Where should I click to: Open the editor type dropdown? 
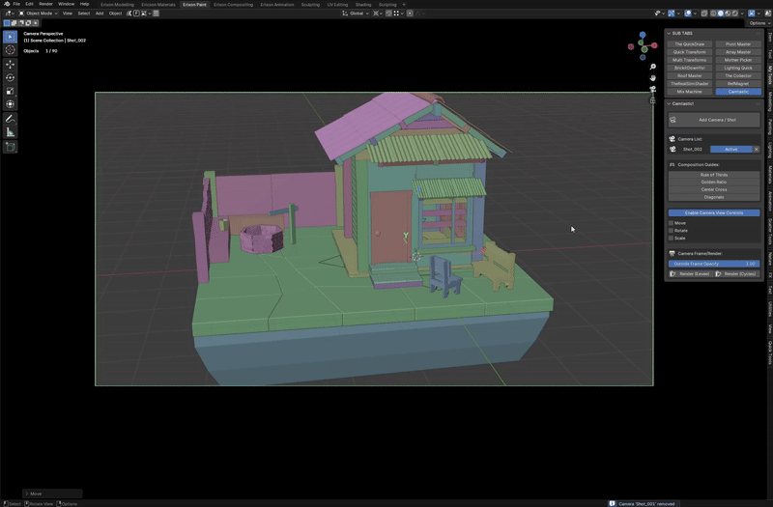click(10, 14)
